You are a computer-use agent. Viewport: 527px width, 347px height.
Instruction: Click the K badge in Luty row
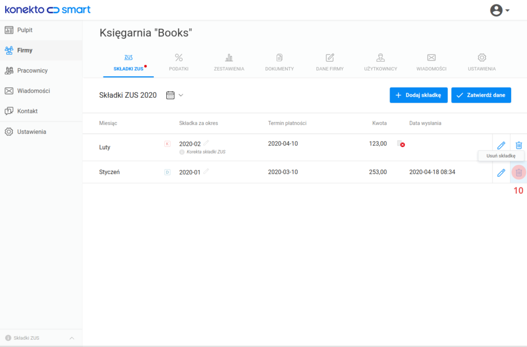point(167,144)
